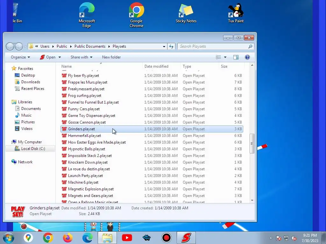The image size is (326, 244).
Task: Select Magnetic Explosion.playset
Action: tap(152, 189)
